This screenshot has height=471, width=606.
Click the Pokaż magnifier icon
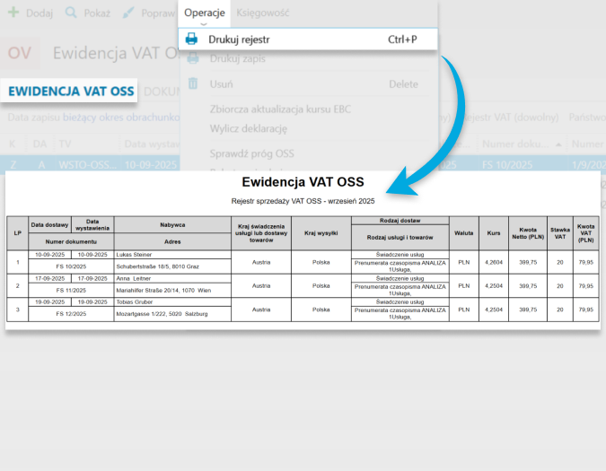click(69, 14)
